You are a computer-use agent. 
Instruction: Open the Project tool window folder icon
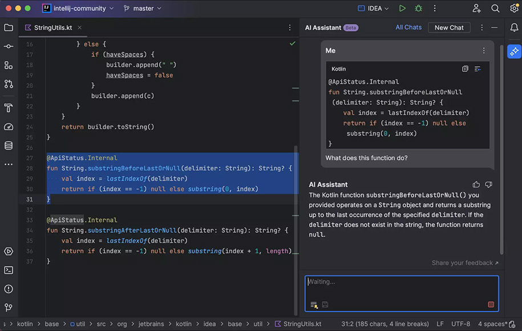[x=9, y=27]
